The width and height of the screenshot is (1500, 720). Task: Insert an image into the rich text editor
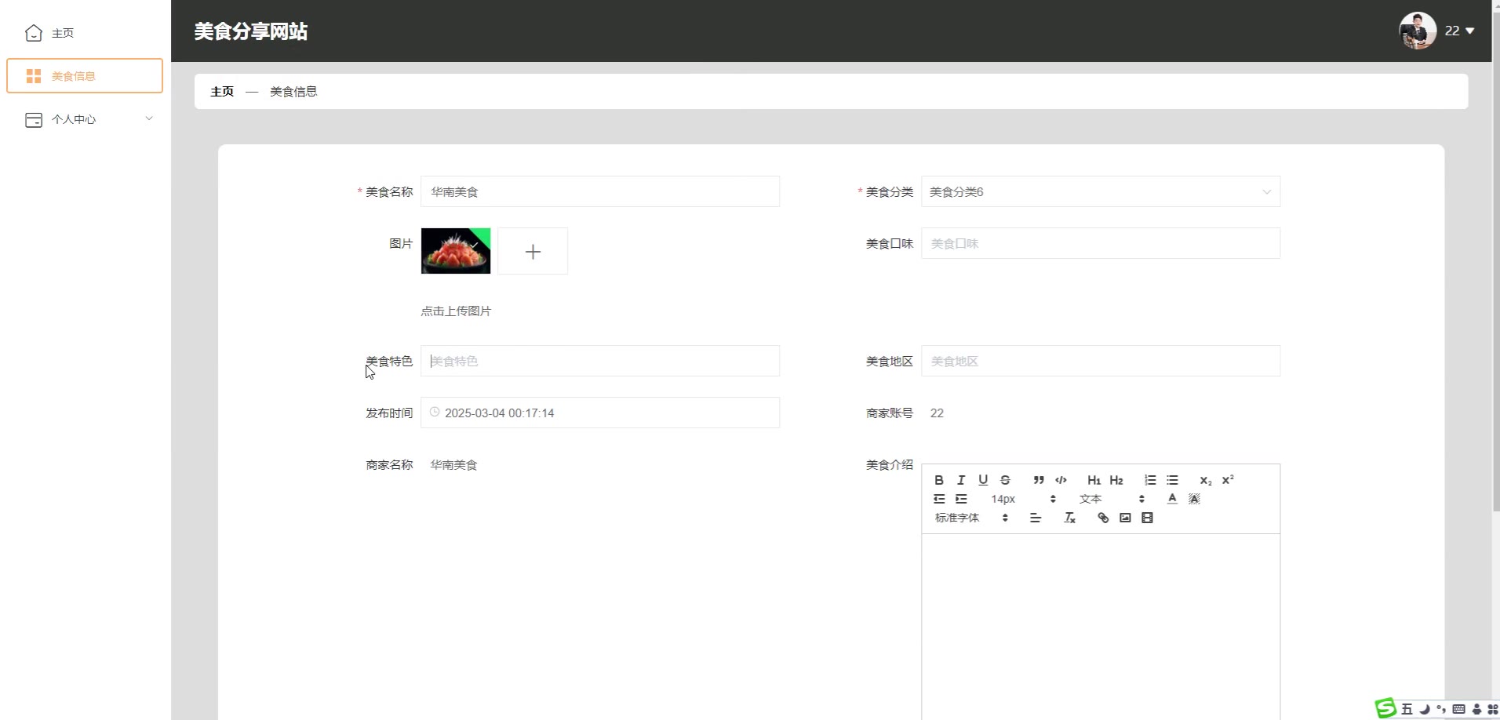1125,518
